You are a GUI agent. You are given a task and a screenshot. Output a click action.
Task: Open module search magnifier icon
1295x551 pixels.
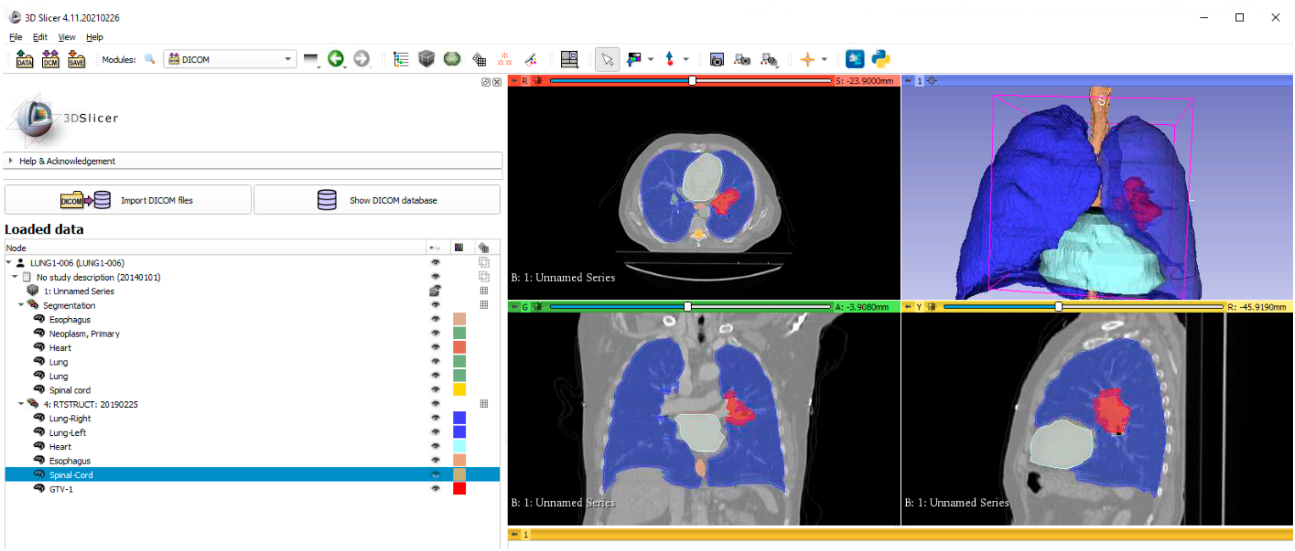pos(149,59)
